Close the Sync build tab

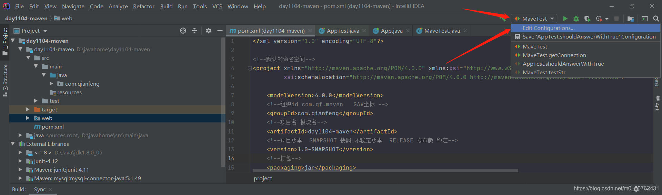(x=50, y=189)
